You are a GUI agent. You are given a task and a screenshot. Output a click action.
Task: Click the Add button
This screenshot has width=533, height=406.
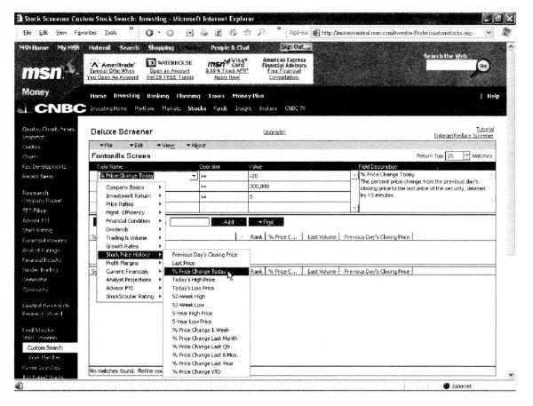point(228,222)
